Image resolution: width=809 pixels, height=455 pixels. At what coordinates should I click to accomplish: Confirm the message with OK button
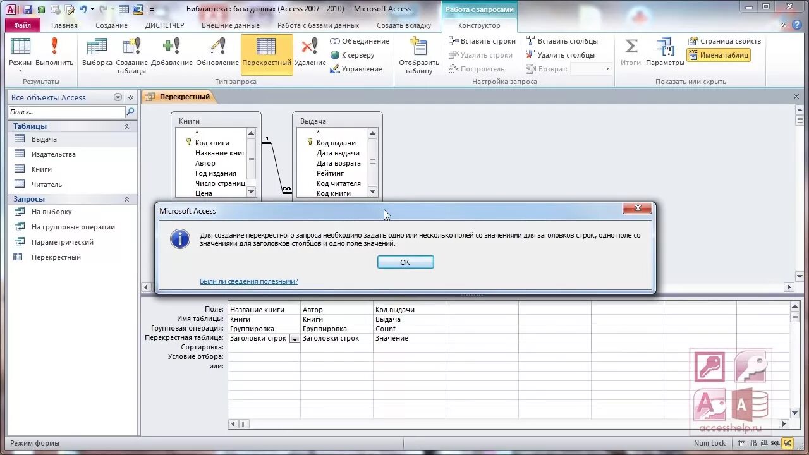(x=405, y=262)
